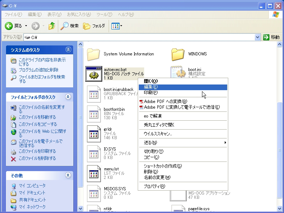284x213 pixels.
Task: Click the delete this file link
Action: [x=37, y=158]
